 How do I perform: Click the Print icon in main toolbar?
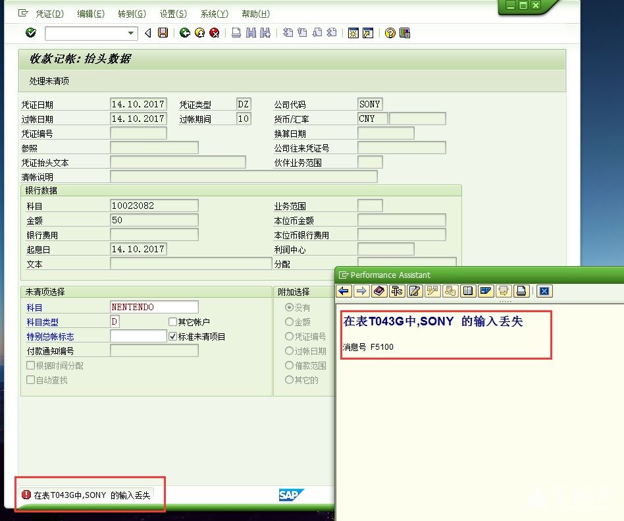point(236,33)
